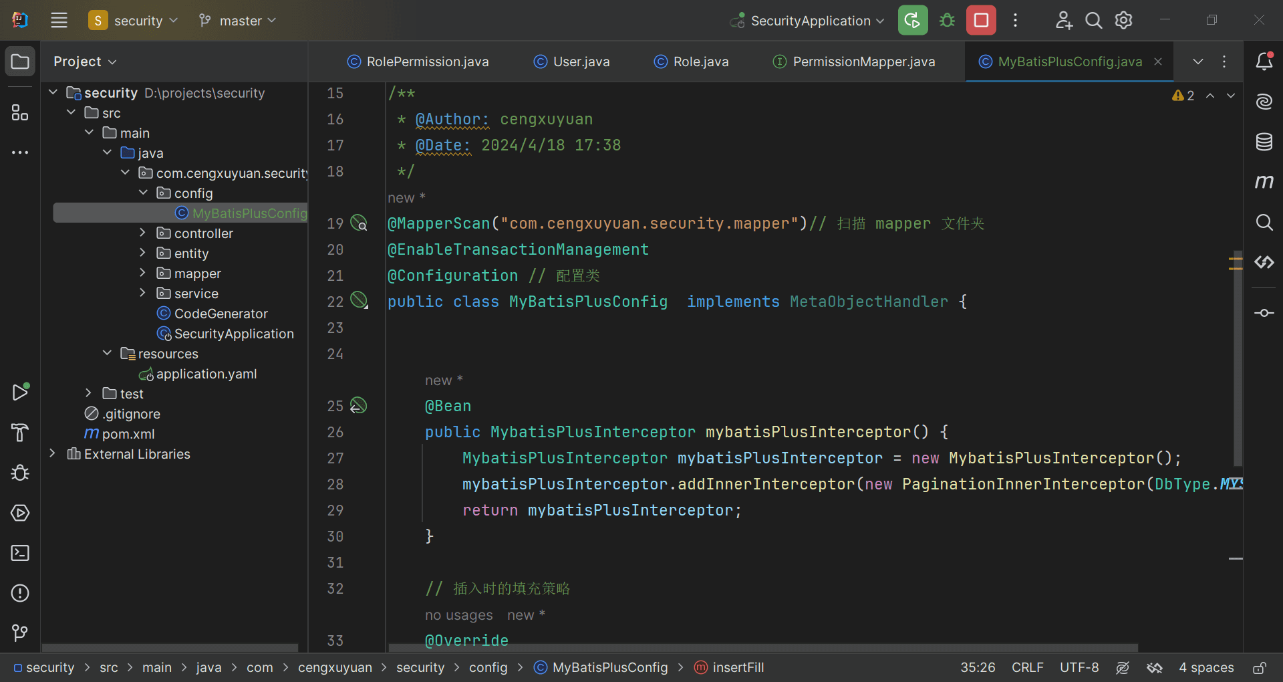Open the Terminal tool window
The width and height of the screenshot is (1283, 682).
click(x=20, y=553)
